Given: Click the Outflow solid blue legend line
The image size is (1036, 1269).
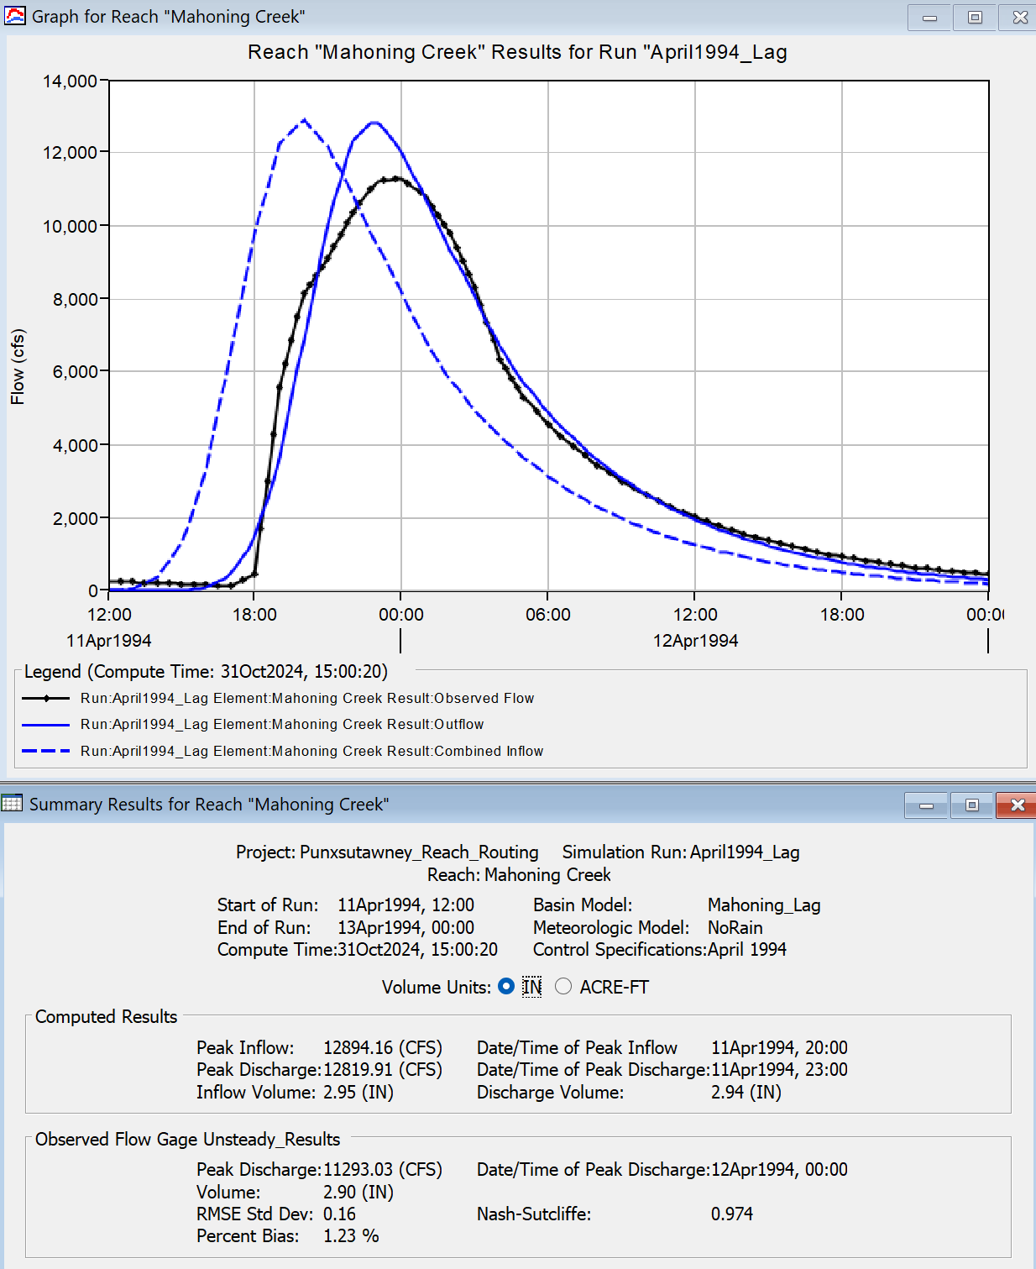Looking at the screenshot, I should (45, 724).
